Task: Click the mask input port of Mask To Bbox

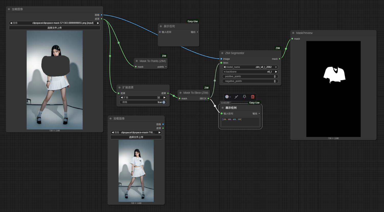Action: click(179, 98)
